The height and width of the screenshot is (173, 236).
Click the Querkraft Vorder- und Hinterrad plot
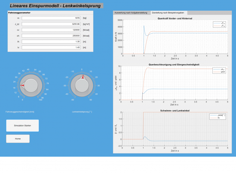pyautogui.click(x=175, y=37)
